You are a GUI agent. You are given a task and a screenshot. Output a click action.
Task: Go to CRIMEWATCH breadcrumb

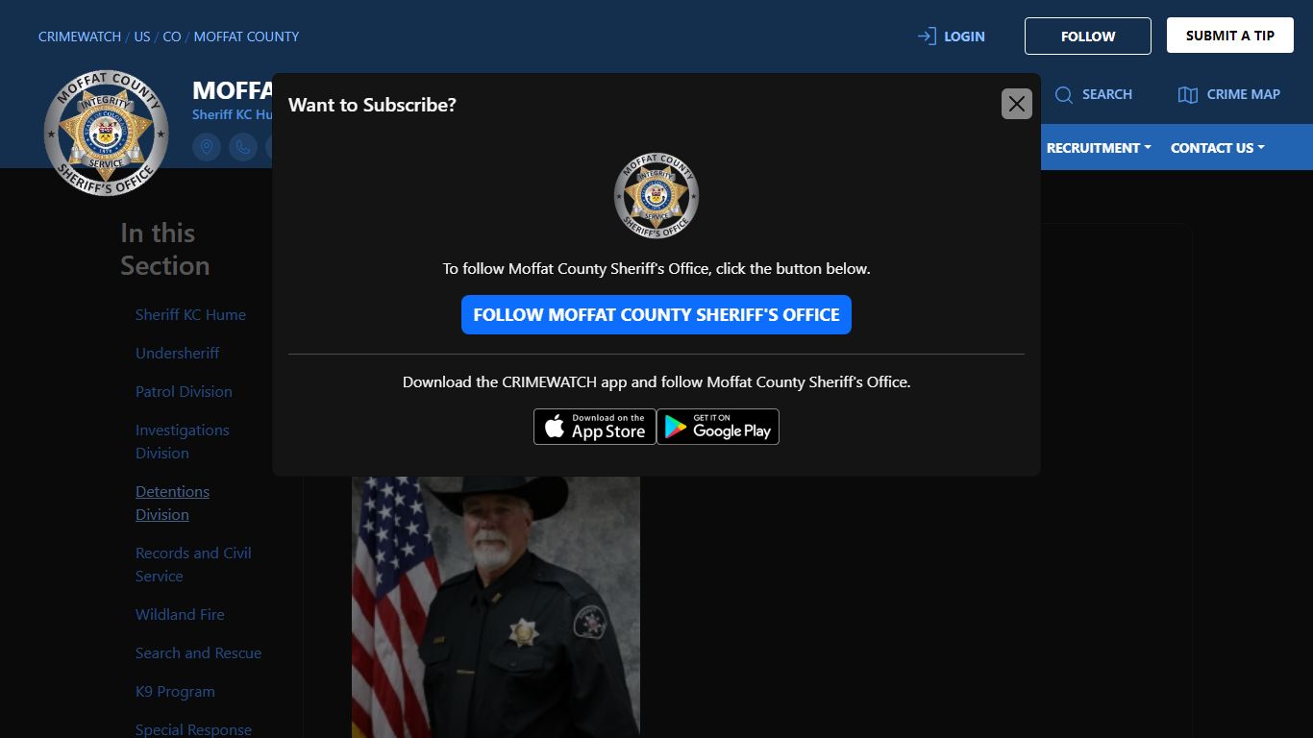(x=80, y=37)
